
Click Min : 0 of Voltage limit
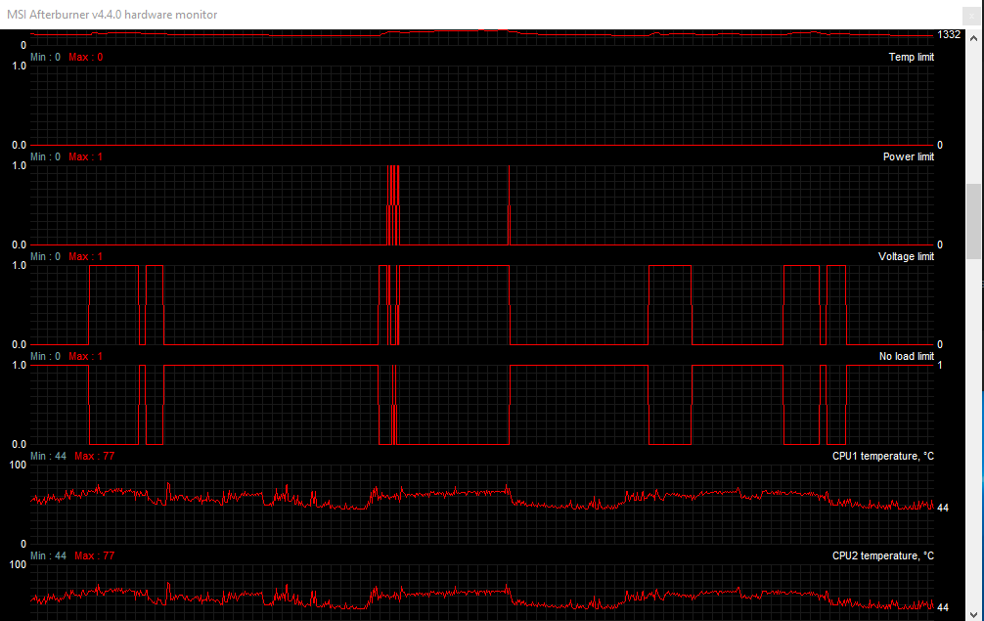45,256
